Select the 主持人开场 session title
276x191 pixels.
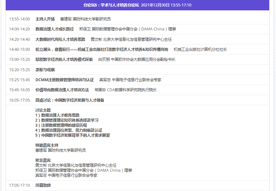45,19
